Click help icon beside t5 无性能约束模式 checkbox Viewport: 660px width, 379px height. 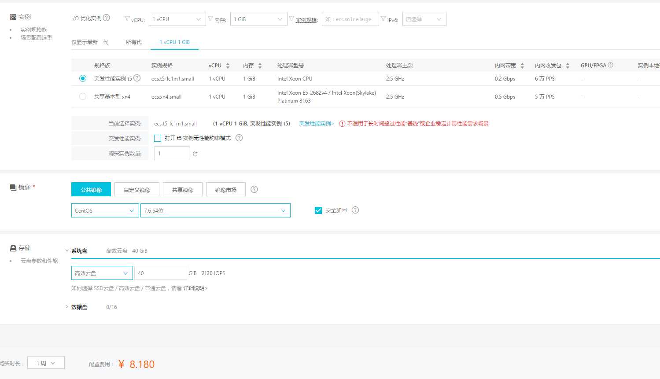tap(239, 138)
